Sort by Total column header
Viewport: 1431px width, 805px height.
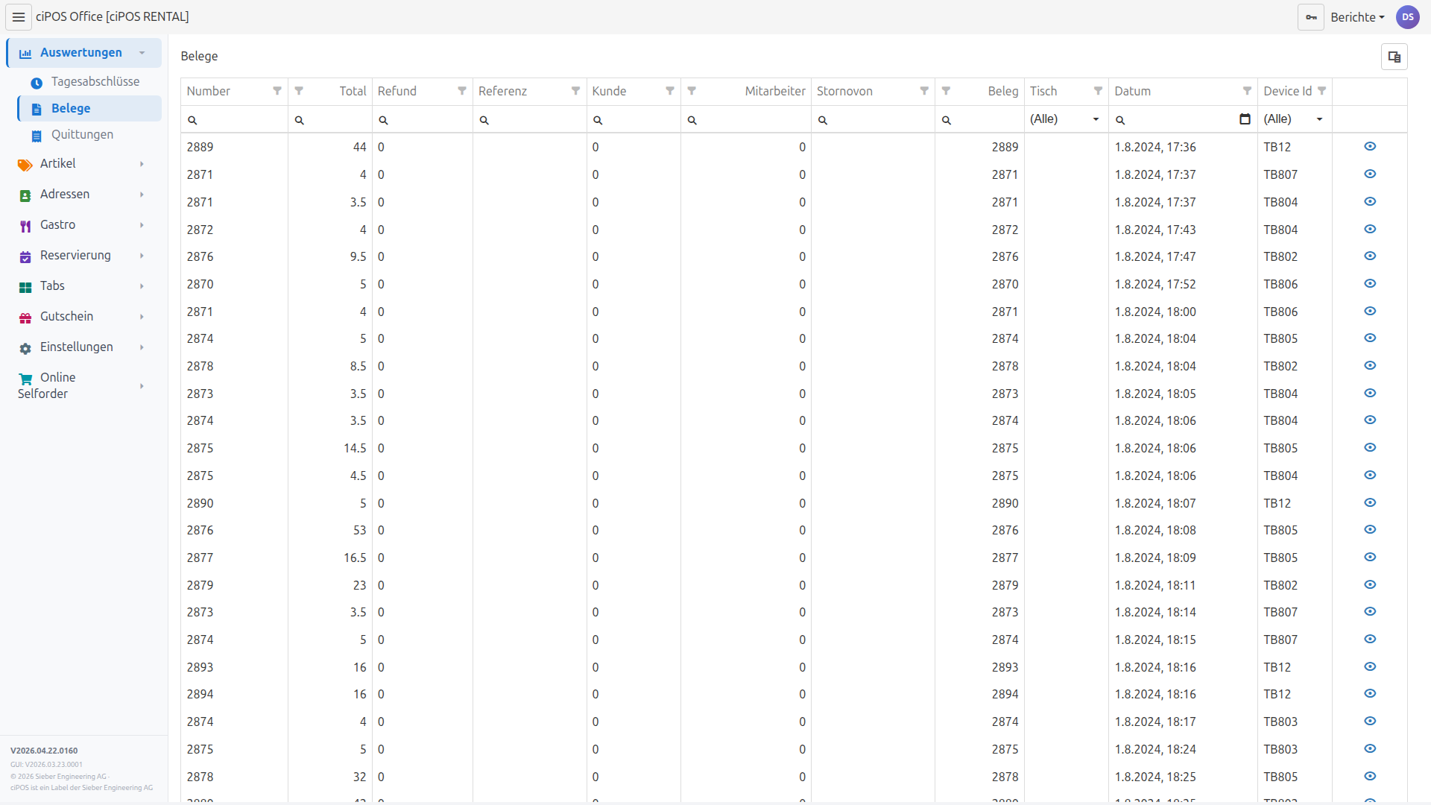coord(353,91)
